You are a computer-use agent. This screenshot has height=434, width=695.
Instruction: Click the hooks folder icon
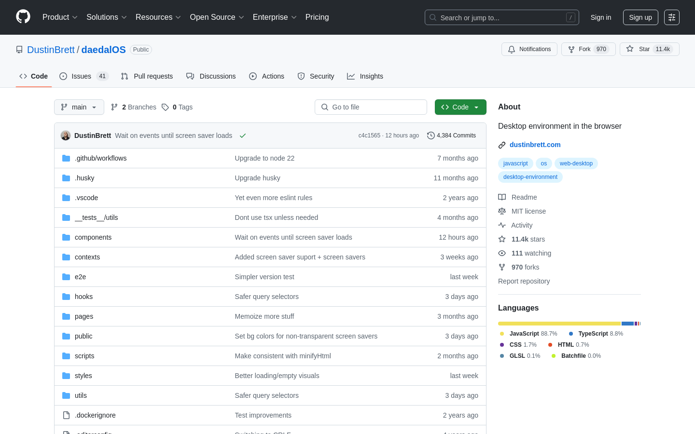click(x=66, y=297)
